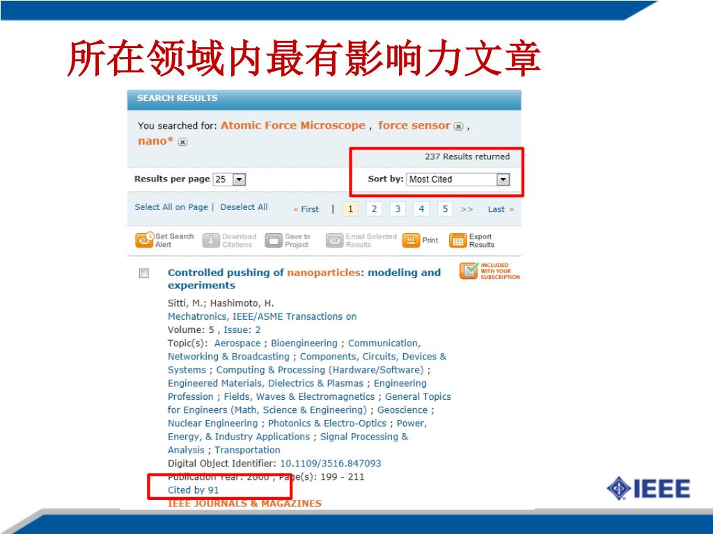Click Cited by 91 link
This screenshot has height=534, width=713.
(194, 490)
